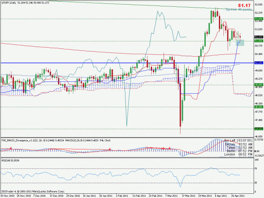Click the 15 Nov 2010 date label

pos(8,196)
